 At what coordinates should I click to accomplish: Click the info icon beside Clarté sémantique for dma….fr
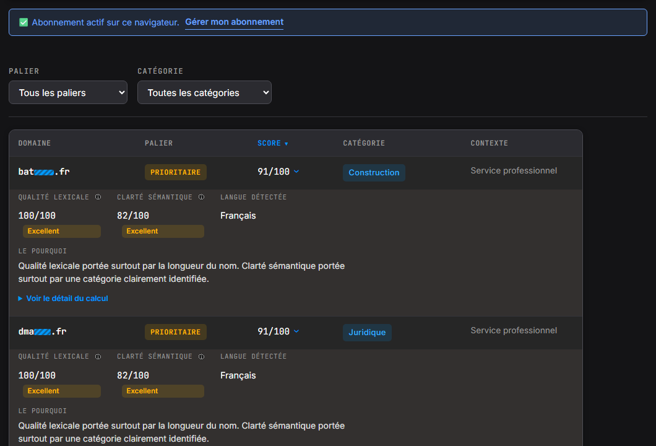click(201, 356)
